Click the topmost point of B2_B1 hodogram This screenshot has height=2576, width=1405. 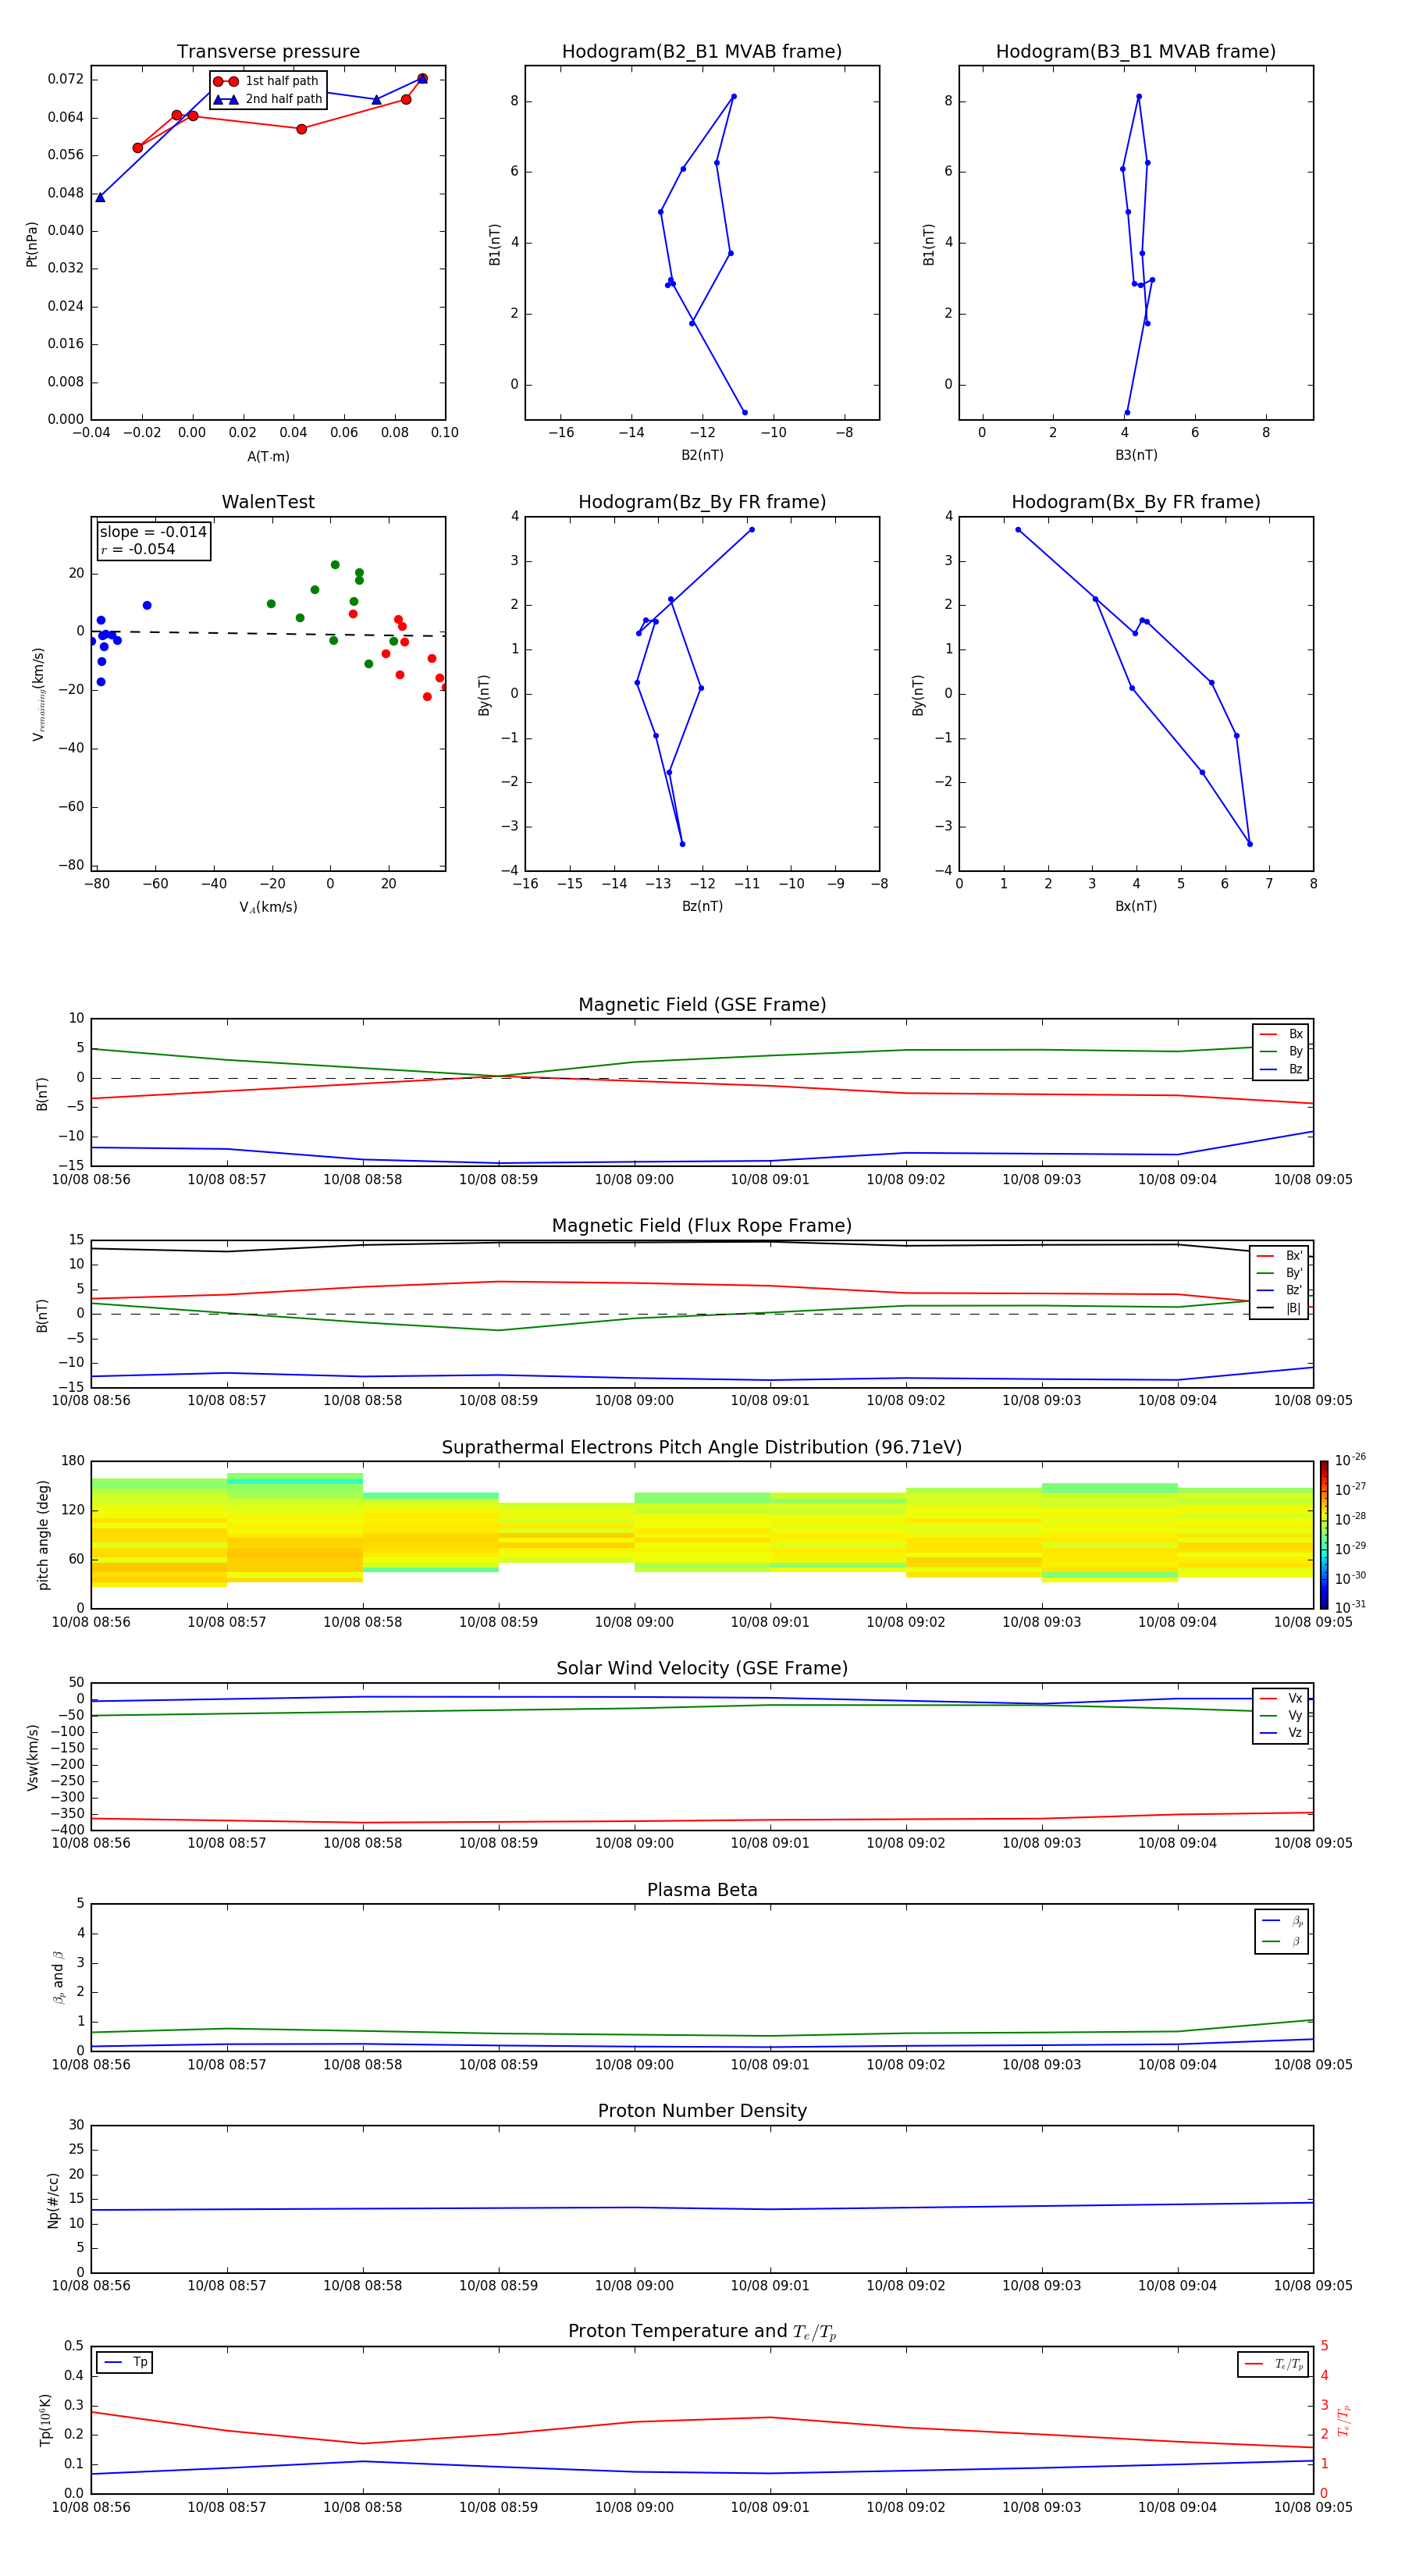click(734, 96)
